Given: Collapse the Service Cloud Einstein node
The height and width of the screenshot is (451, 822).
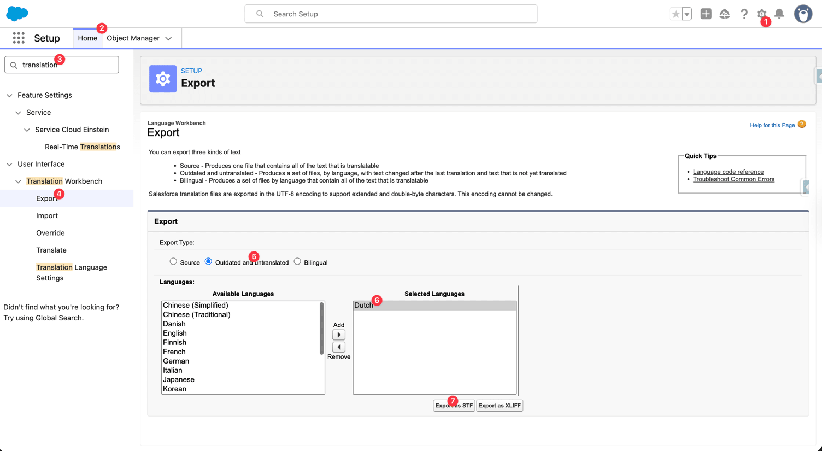Looking at the screenshot, I should tap(27, 130).
